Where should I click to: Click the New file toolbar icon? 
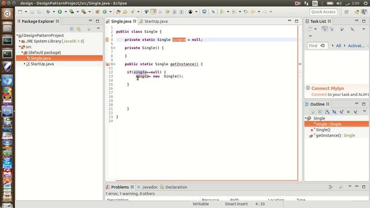pos(20,12)
